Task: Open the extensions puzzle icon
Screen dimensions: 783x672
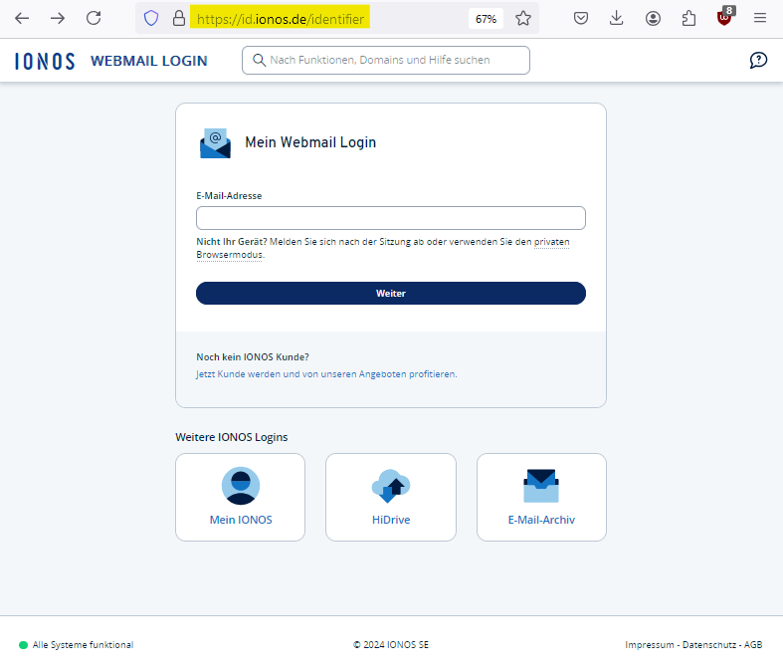Action: coord(688,18)
